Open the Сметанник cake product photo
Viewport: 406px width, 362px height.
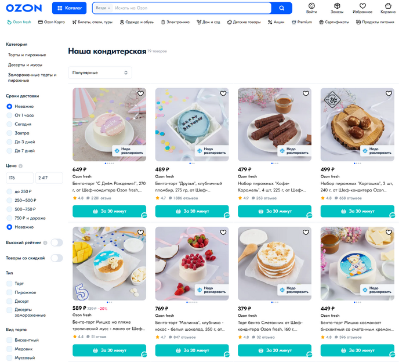pos(274,263)
